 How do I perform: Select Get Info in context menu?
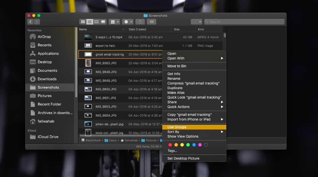[x=174, y=74]
